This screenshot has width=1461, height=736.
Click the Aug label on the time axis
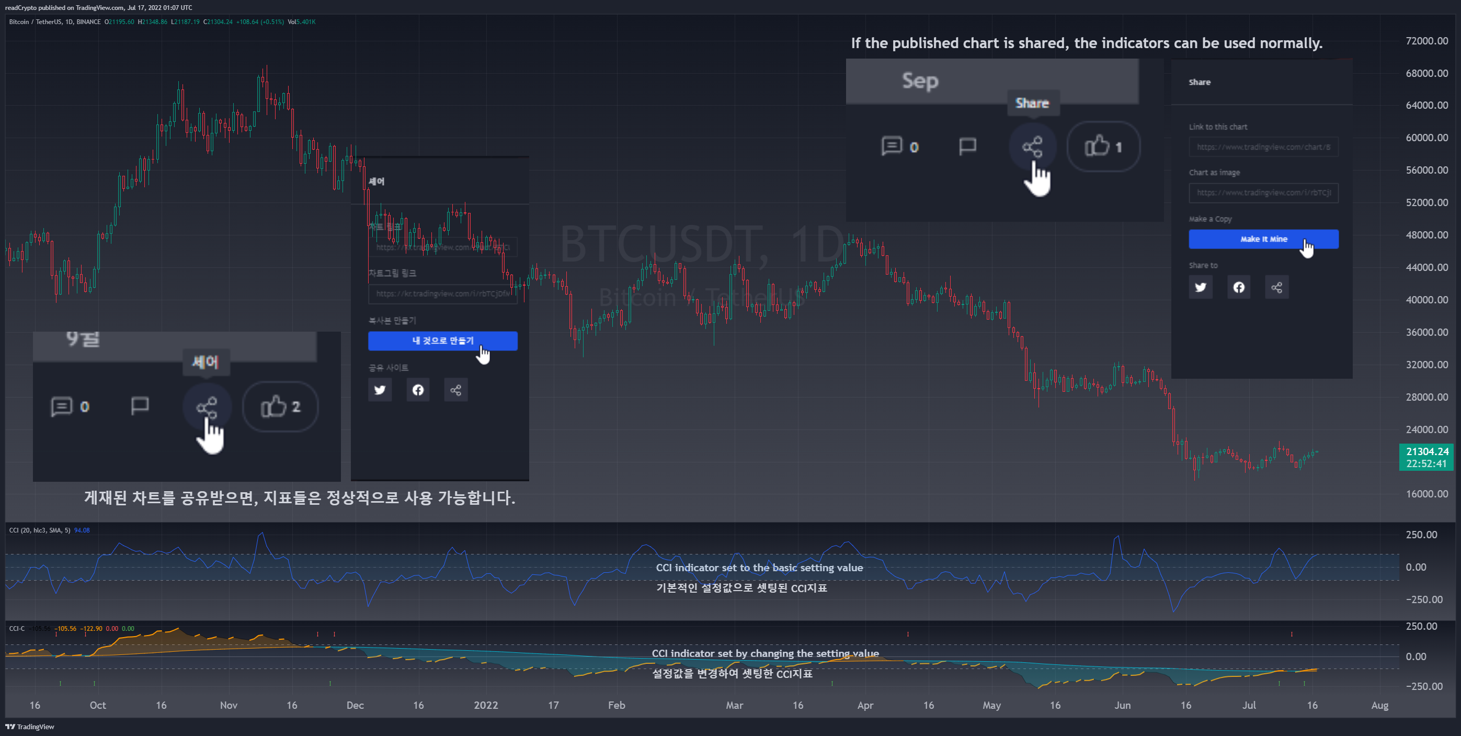click(x=1380, y=705)
